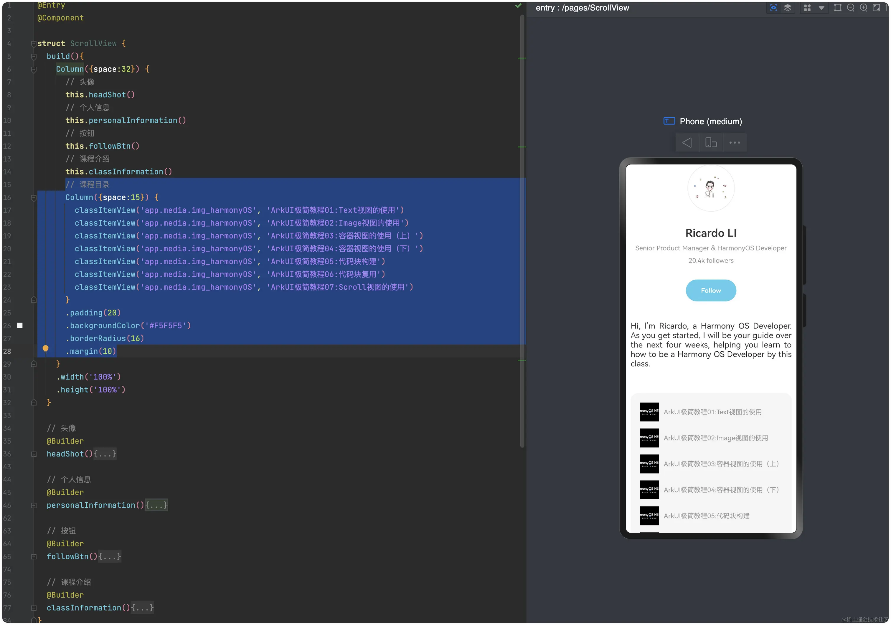Image resolution: width=891 pixels, height=625 pixels.
Task: Expand the folded {...} after personalInformation()
Action: tap(156, 505)
